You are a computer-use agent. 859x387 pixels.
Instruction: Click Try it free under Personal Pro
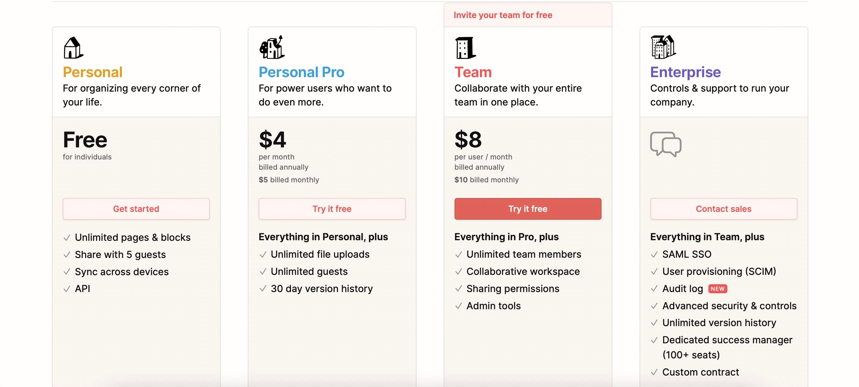coord(332,209)
